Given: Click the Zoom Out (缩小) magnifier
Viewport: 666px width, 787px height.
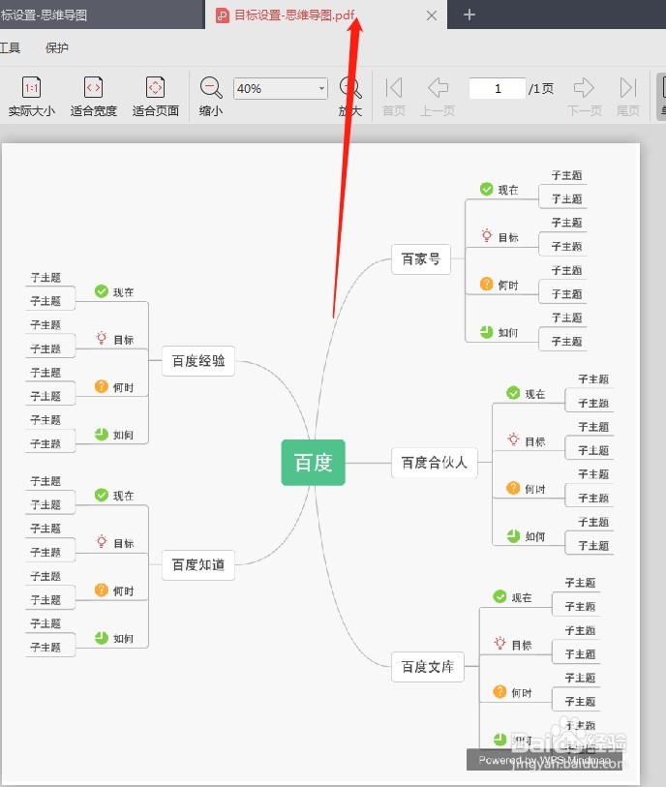Looking at the screenshot, I should tap(211, 88).
